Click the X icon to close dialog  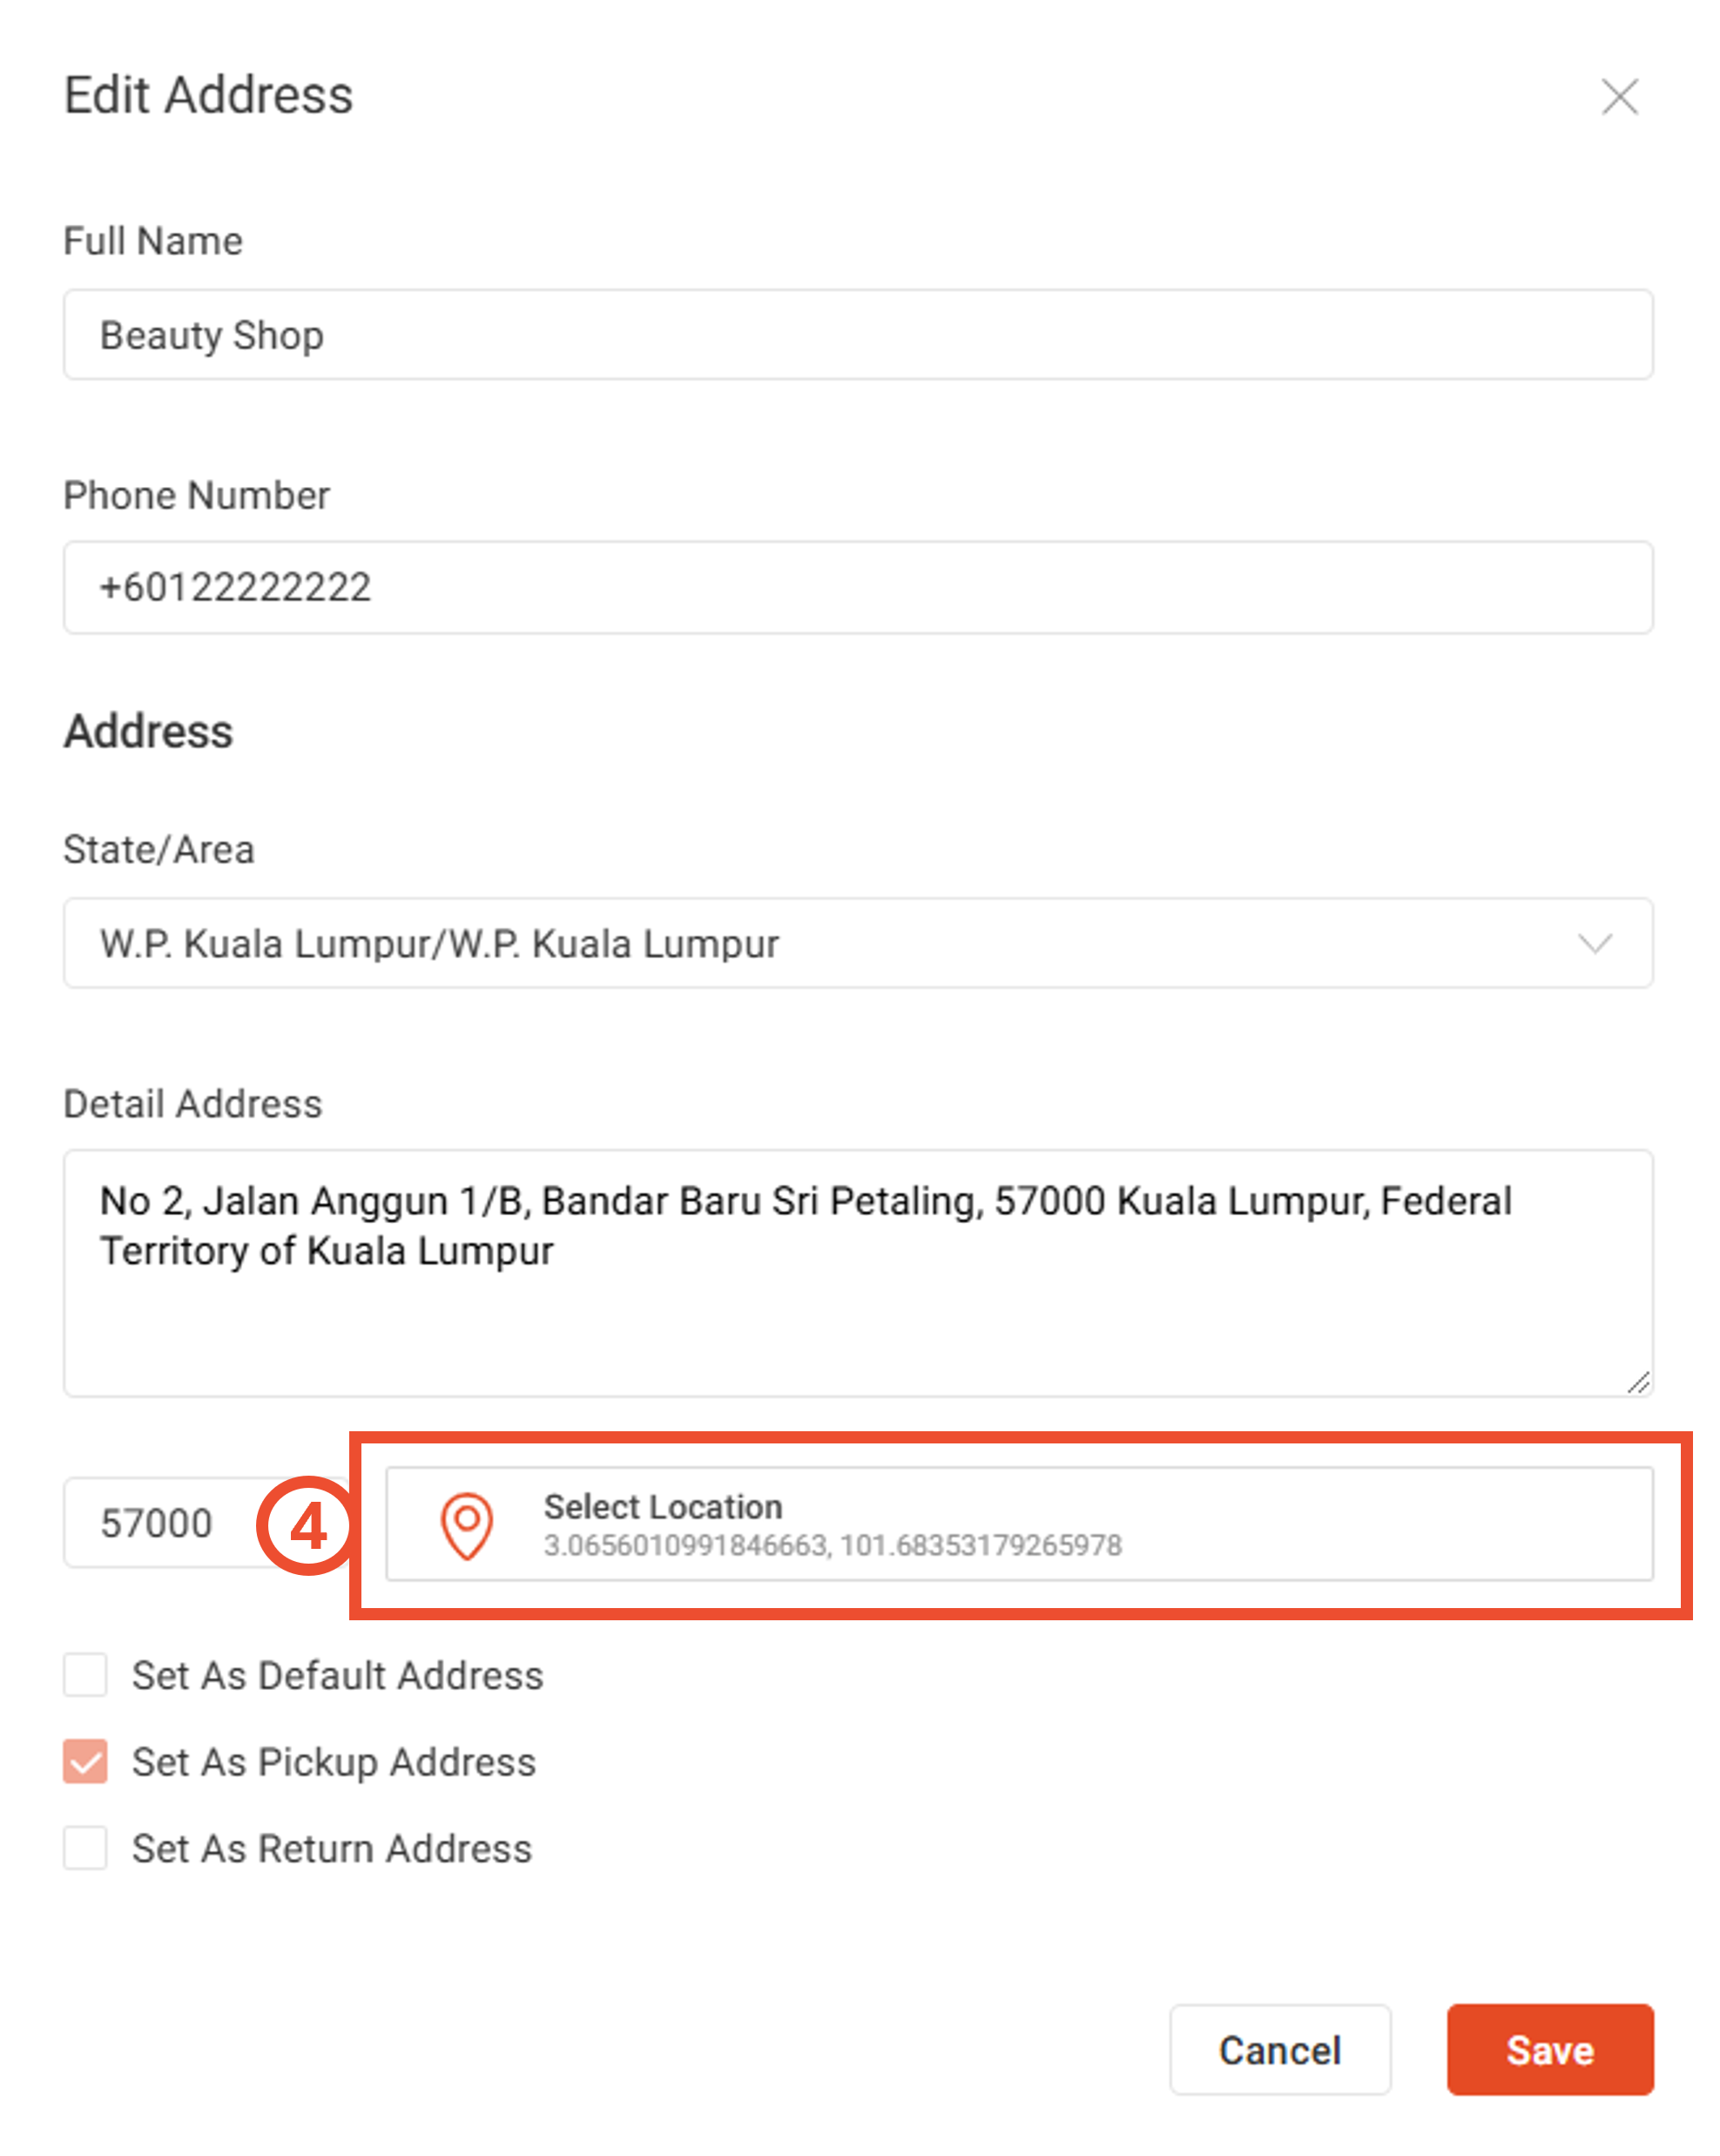(x=1620, y=98)
